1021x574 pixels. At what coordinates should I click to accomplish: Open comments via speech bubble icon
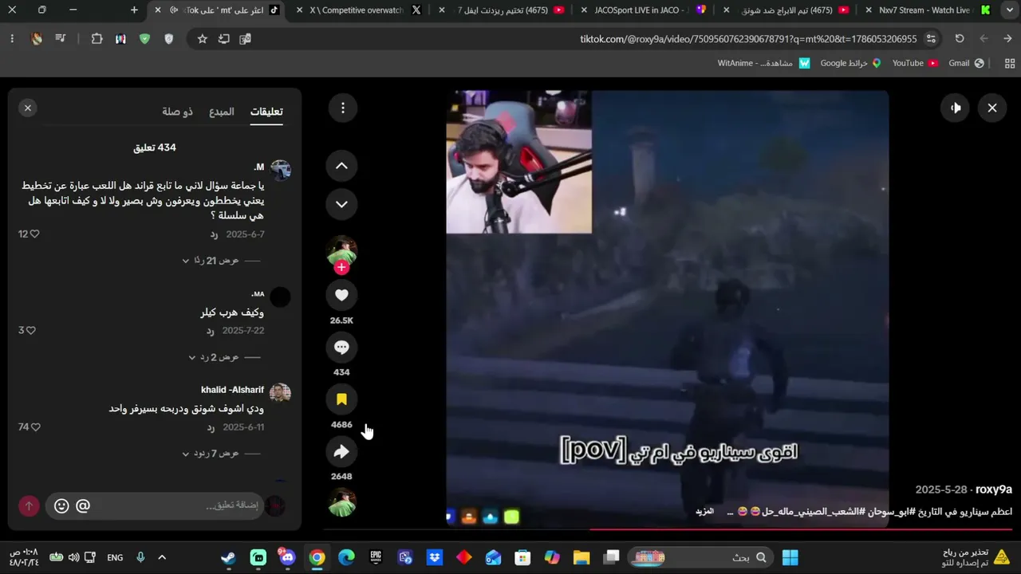click(341, 347)
